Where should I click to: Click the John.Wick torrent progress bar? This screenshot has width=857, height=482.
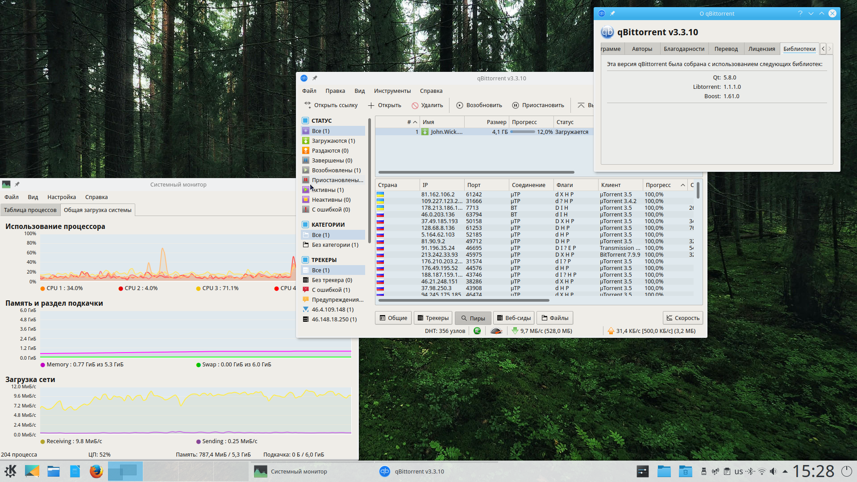click(x=522, y=132)
